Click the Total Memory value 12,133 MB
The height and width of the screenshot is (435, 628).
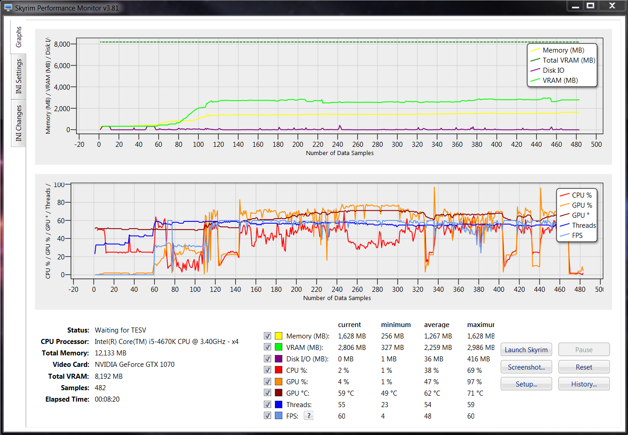110,353
